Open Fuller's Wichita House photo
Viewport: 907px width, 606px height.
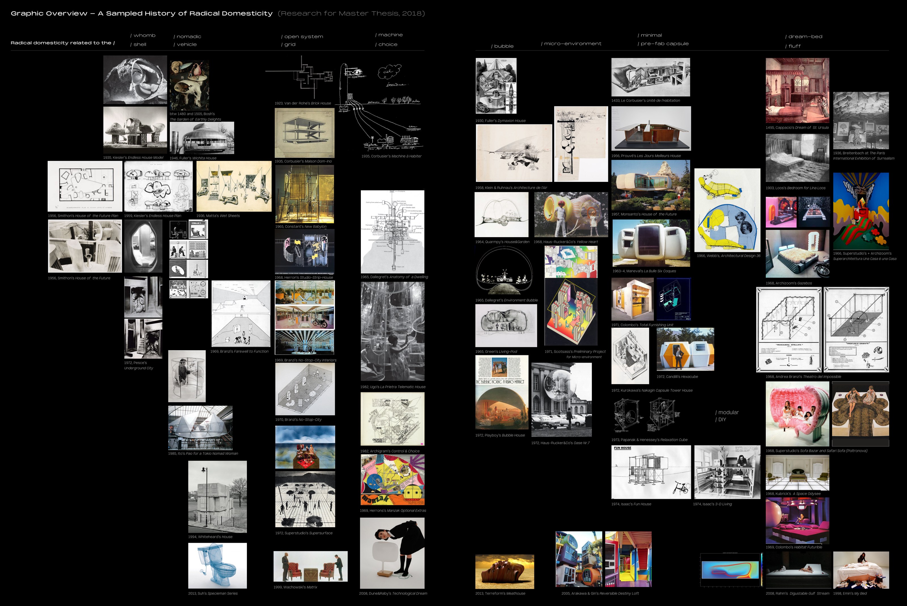point(202,138)
